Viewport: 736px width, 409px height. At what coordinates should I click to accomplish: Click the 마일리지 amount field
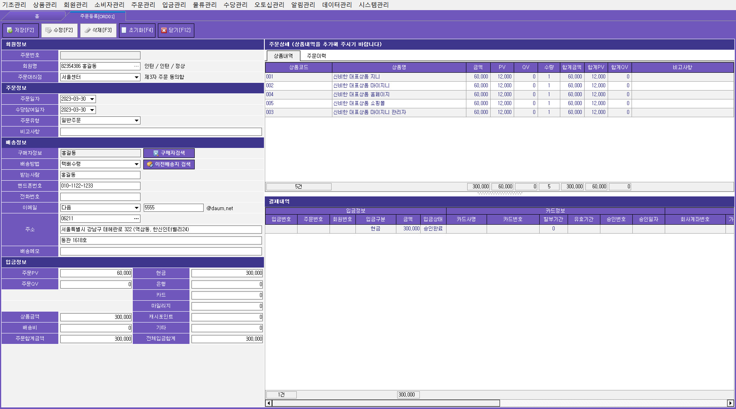coord(227,306)
